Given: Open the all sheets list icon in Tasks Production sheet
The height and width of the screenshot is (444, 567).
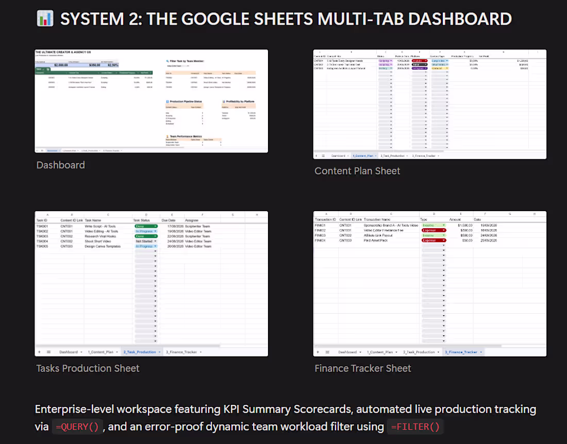Looking at the screenshot, I should (x=48, y=352).
